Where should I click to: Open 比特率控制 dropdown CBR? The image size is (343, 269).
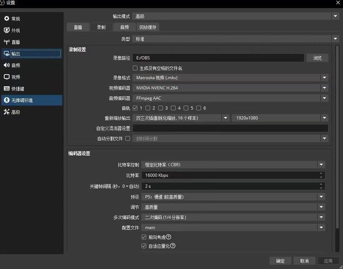(x=233, y=165)
